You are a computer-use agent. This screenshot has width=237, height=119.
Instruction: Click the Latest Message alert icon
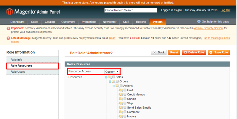pyautogui.click(x=8, y=38)
